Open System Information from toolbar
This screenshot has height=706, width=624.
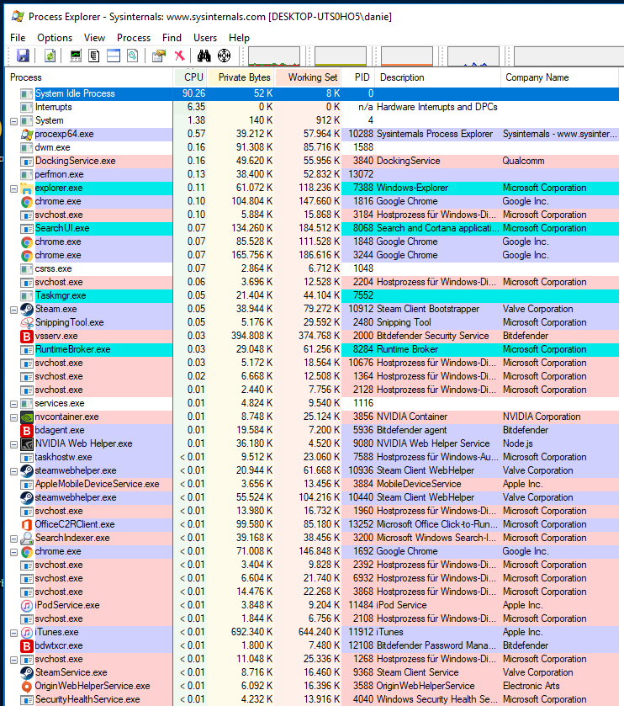(76, 56)
